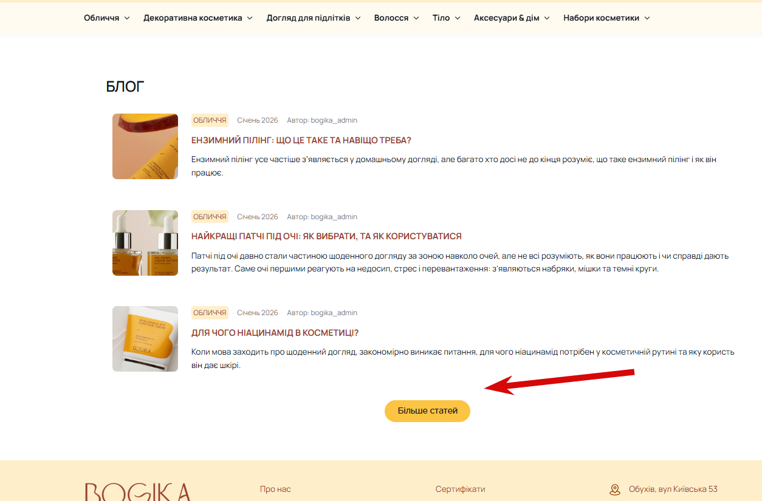
Task: Expand the Догляд для підлітків chevron
Action: pos(358,18)
